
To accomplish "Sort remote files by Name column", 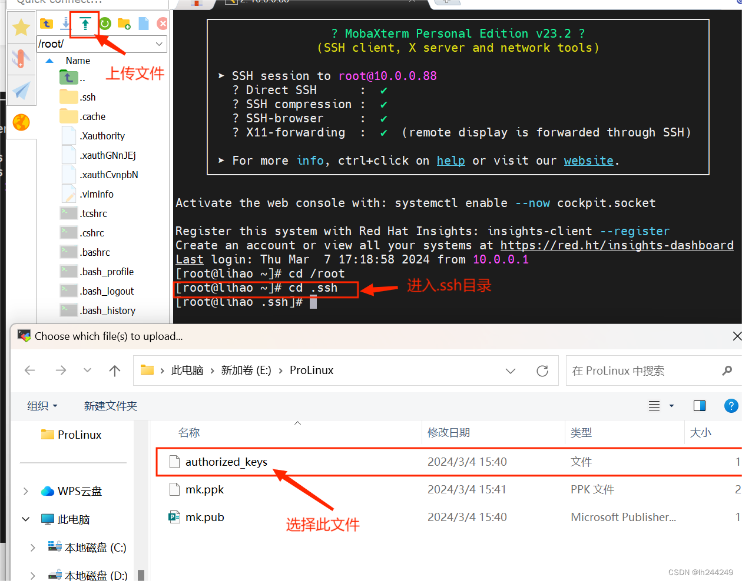I will (78, 61).
